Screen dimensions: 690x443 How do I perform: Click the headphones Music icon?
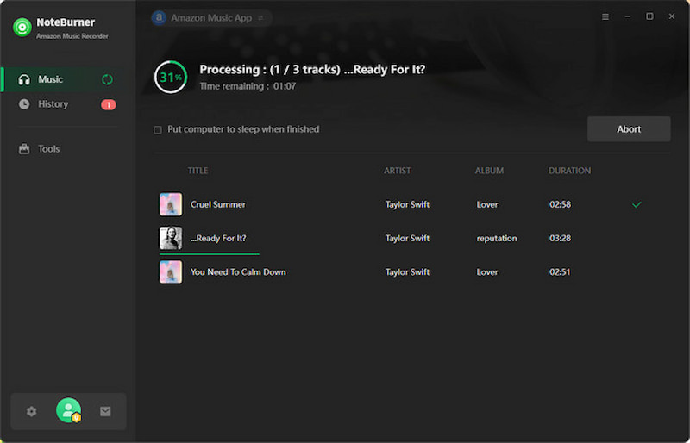point(24,79)
